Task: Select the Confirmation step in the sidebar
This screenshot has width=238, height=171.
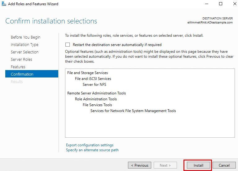Action: (22, 74)
